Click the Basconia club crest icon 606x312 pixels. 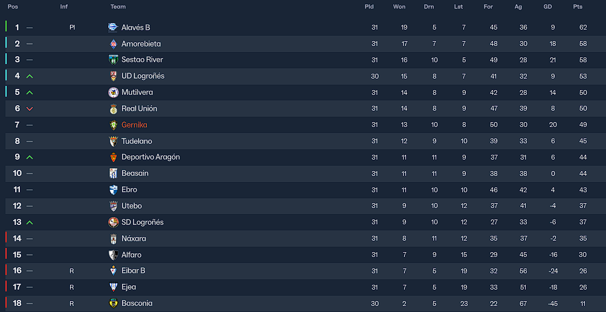[113, 304]
